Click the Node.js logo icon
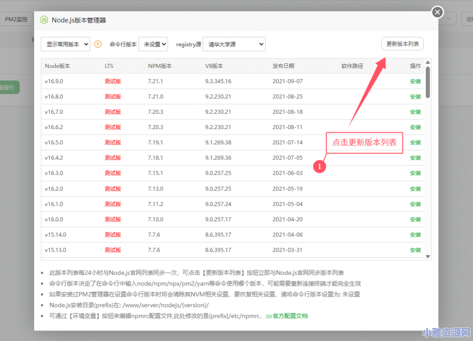 44,20
